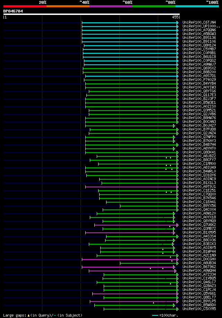Click the cyan =100char. scale bar sample

click(155, 315)
